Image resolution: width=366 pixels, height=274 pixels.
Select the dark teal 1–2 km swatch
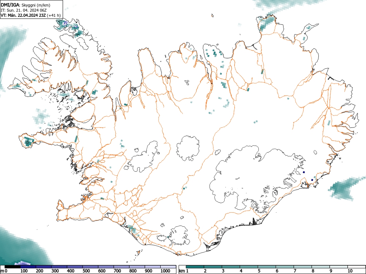195,267
